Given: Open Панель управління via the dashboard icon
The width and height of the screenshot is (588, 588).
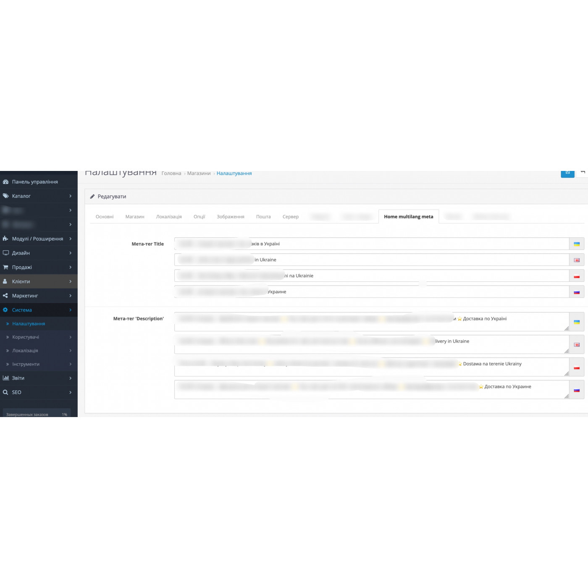Looking at the screenshot, I should click(5, 181).
